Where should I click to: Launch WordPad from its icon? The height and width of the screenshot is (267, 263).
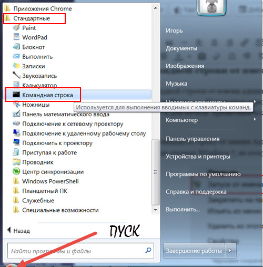(x=16, y=37)
